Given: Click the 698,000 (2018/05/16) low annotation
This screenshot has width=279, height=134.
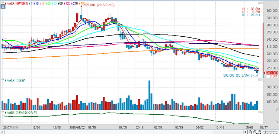Looking at the screenshot, I should coord(238,75).
